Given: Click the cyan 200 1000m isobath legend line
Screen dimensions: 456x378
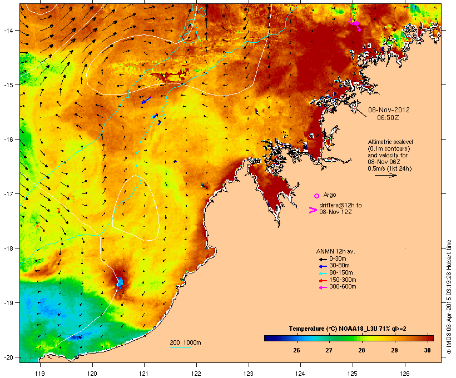Looking at the screenshot, I should coord(181,347).
